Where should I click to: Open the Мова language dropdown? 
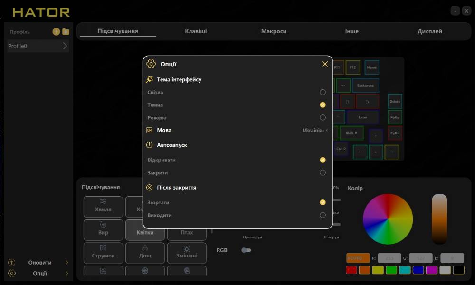tap(315, 130)
